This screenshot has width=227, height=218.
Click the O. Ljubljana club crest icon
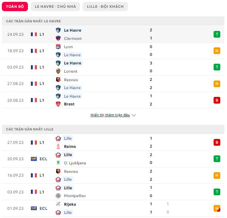58,163
